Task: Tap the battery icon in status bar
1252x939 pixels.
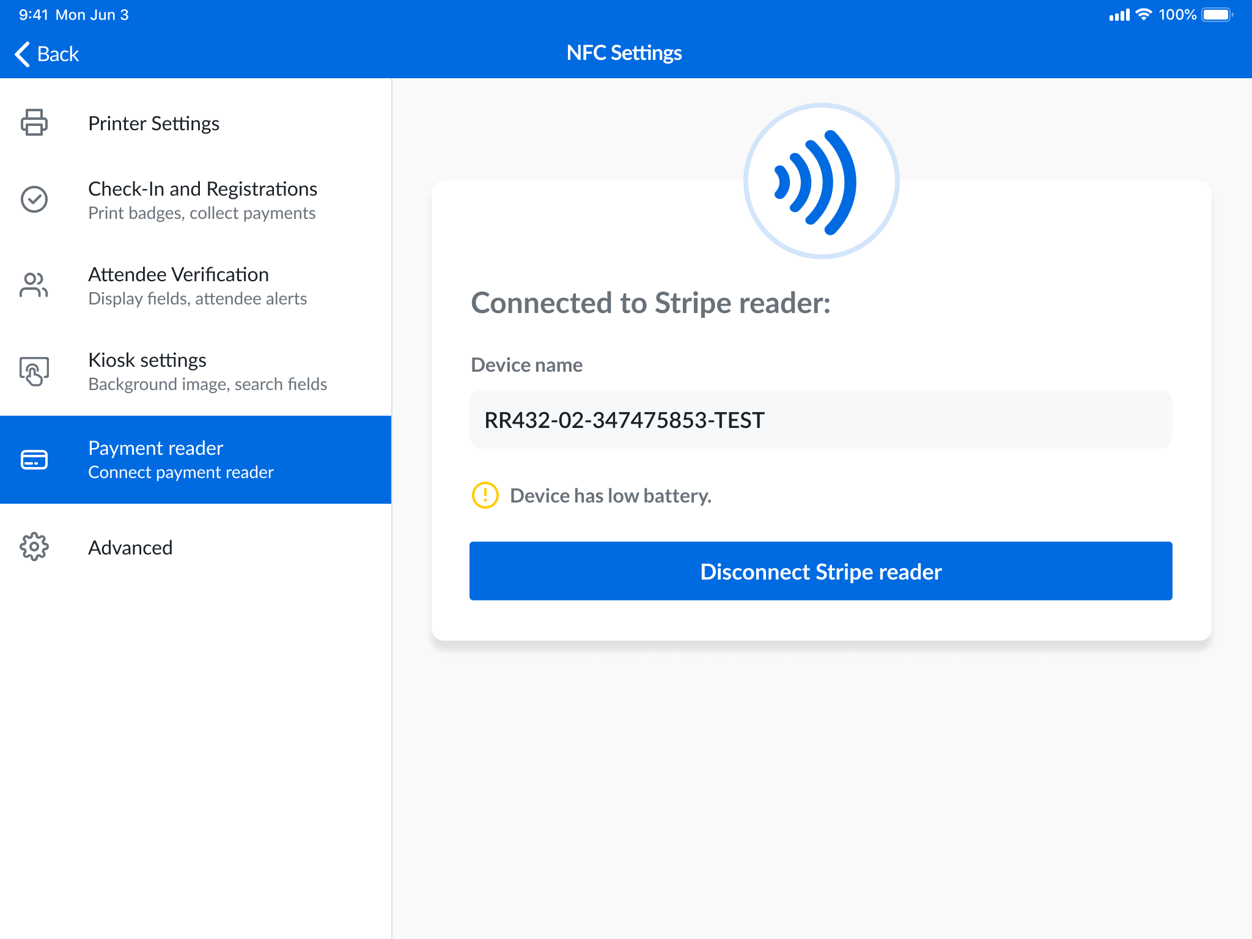Action: pyautogui.click(x=1217, y=15)
